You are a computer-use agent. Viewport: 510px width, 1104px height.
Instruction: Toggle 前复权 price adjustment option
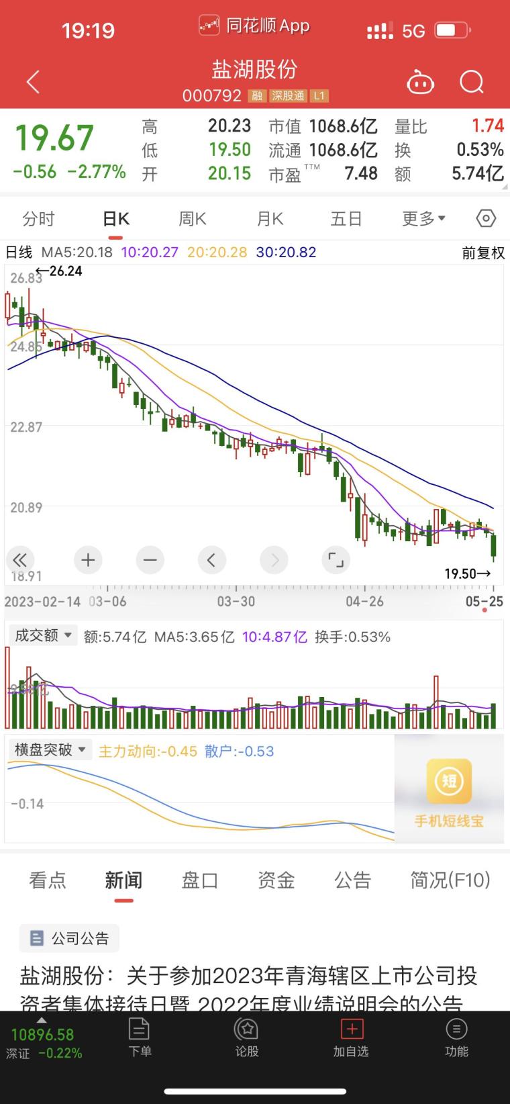pyautogui.click(x=483, y=252)
